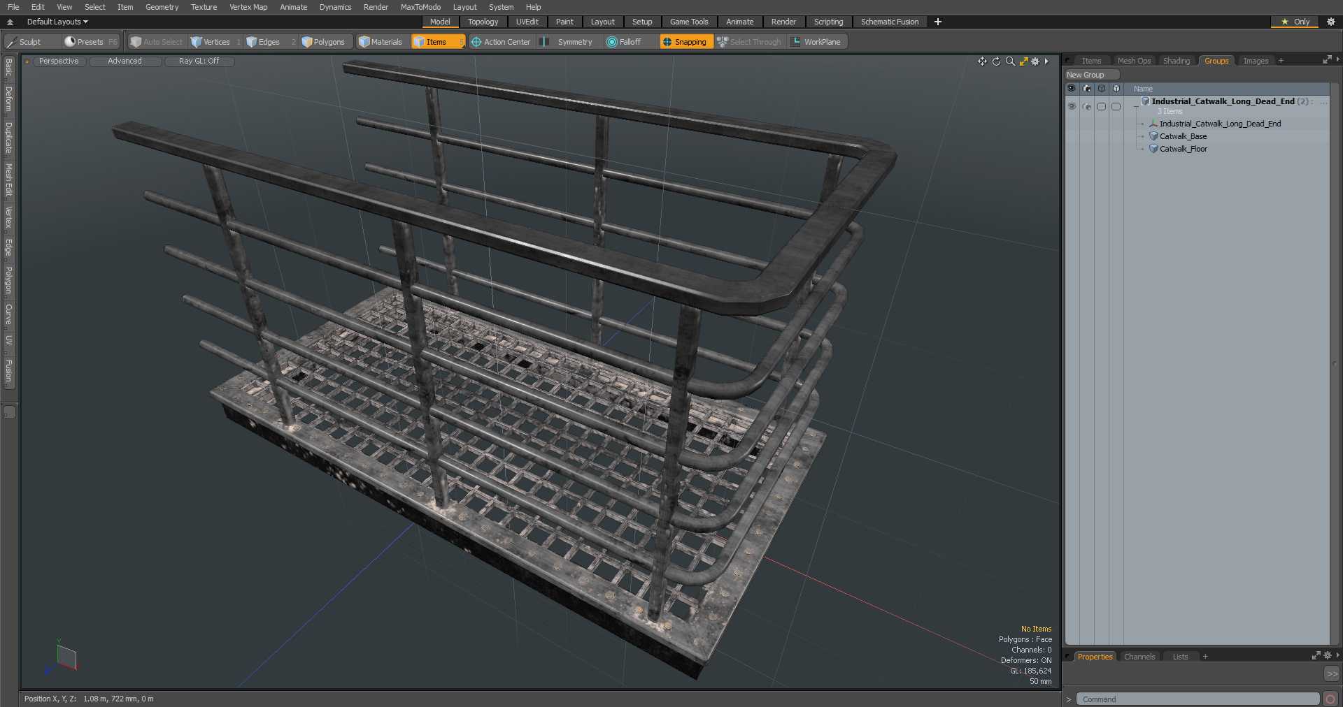Open the Presets browser
The height and width of the screenshot is (707, 1343).
pyautogui.click(x=91, y=42)
